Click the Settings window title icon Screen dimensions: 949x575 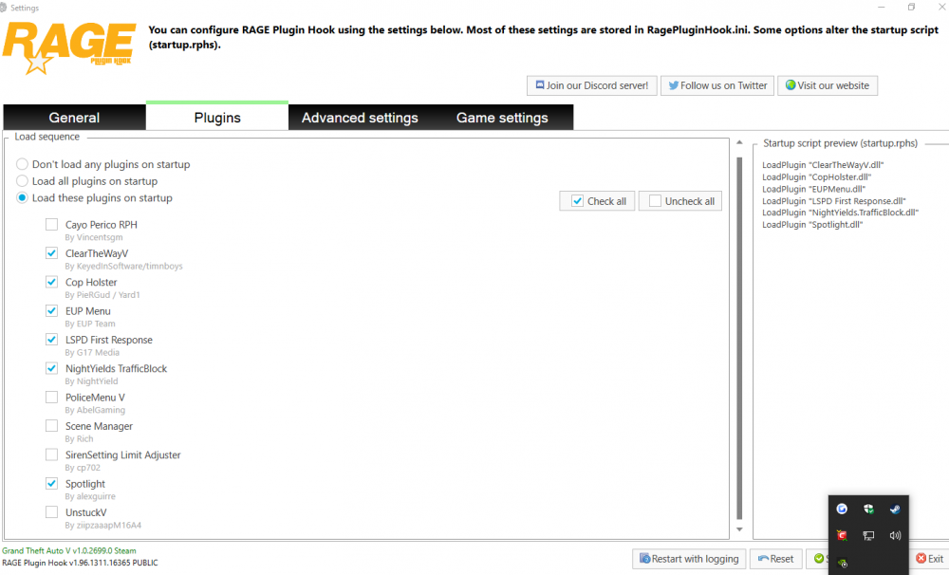pyautogui.click(x=3, y=8)
